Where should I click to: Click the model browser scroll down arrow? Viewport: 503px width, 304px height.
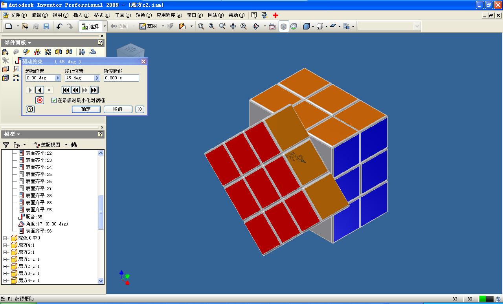[x=101, y=281]
